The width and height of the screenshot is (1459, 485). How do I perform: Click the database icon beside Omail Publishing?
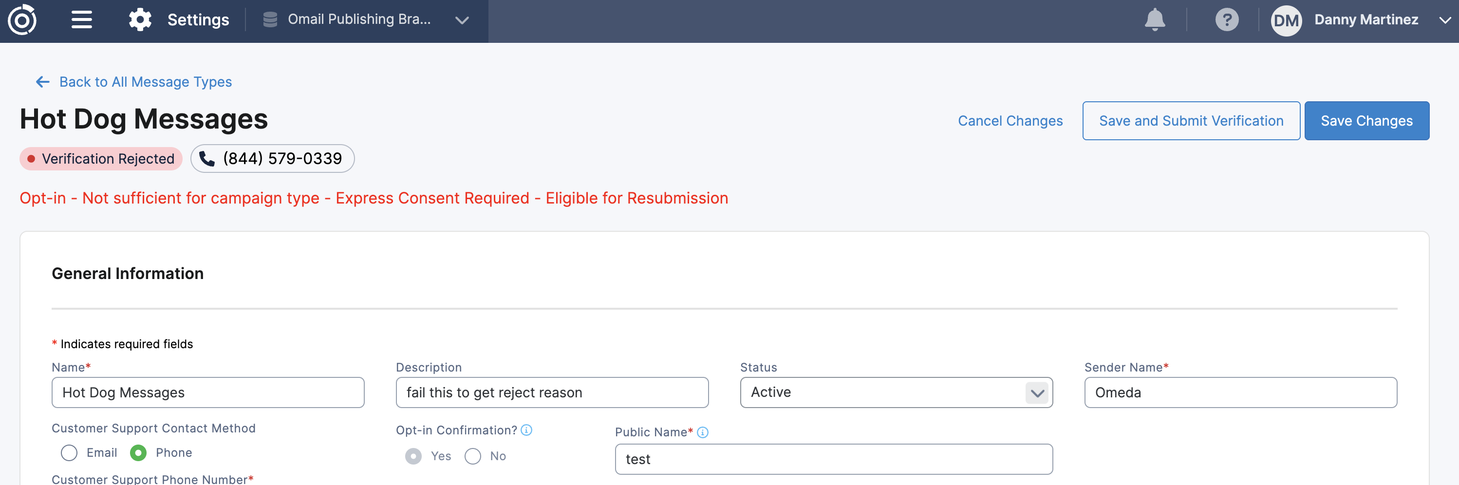[270, 20]
